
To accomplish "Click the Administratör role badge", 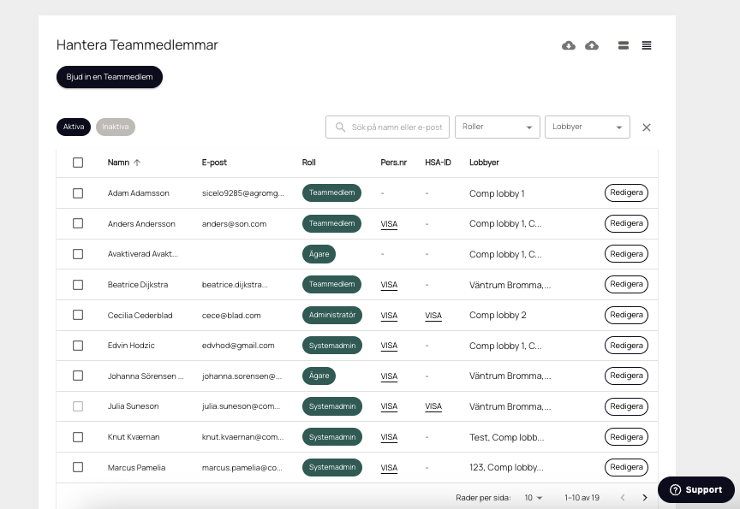I will 332,315.
